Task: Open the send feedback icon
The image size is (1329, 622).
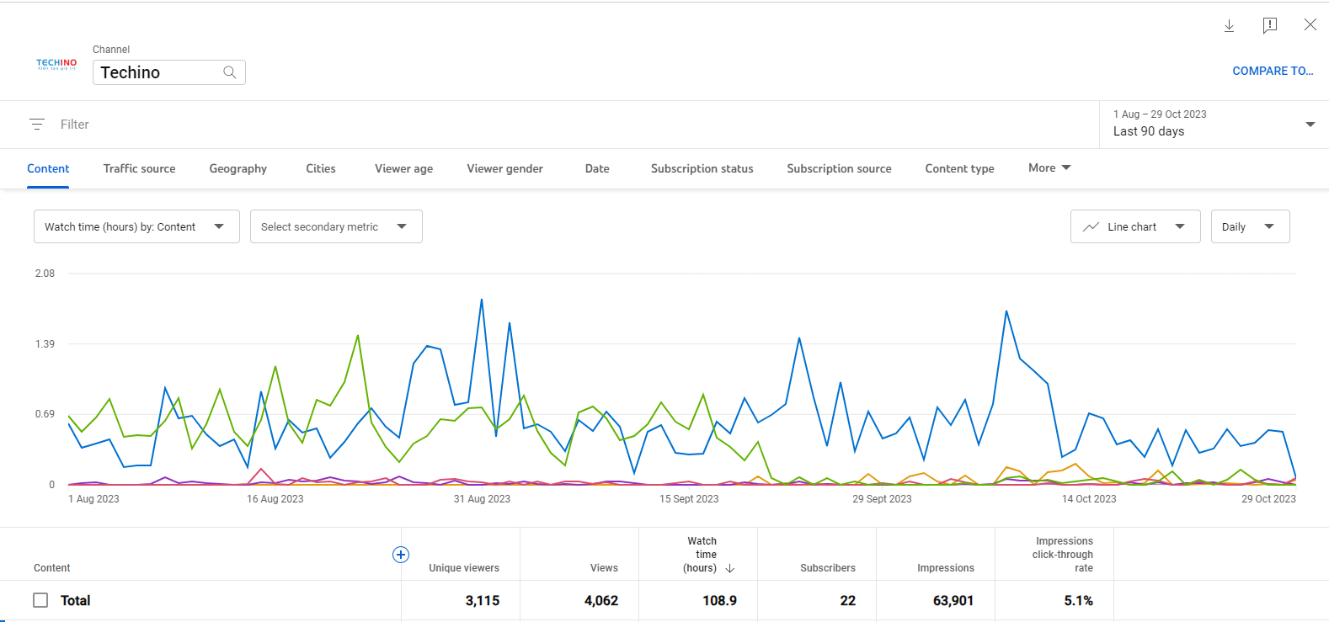Action: coord(1270,25)
